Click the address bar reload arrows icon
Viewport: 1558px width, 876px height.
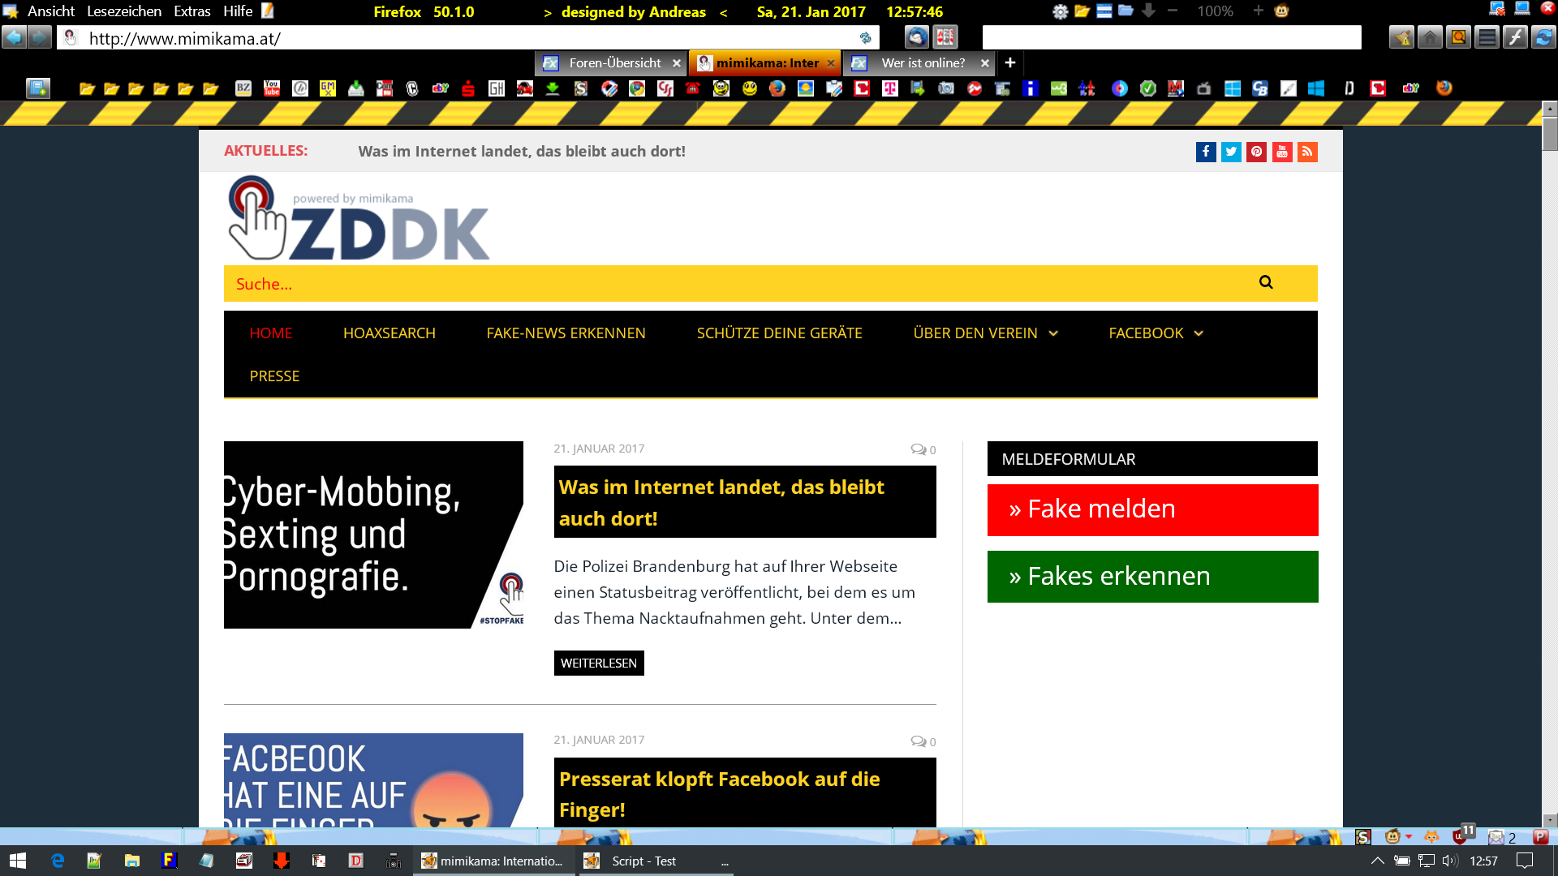[865, 38]
